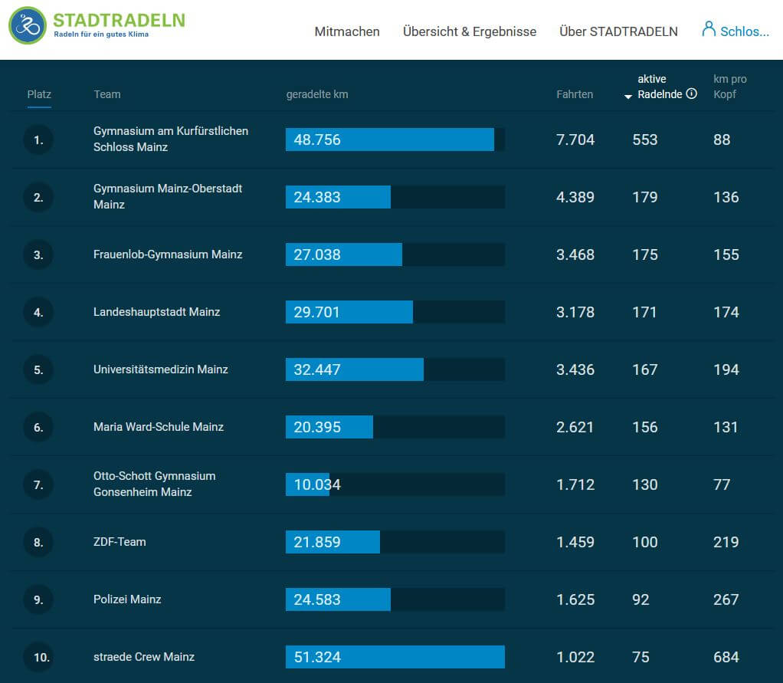Viewport: 783px width, 683px height.
Task: Select Gymnasium am Kurfürstlichen Schloss Mainz team
Action: (171, 139)
